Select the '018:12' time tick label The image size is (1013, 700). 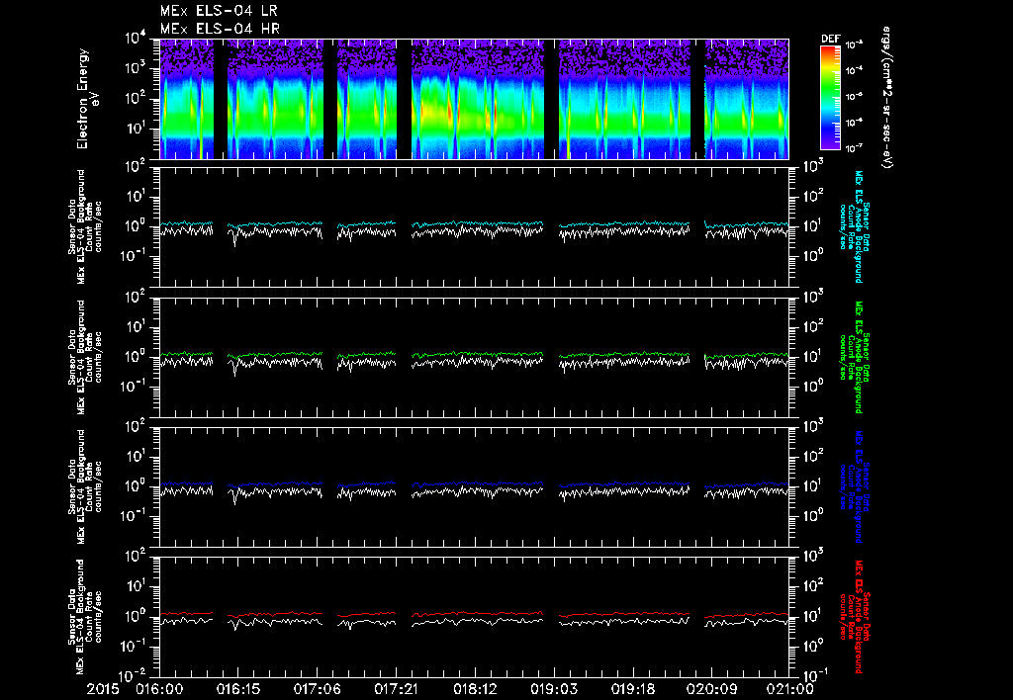[475, 689]
